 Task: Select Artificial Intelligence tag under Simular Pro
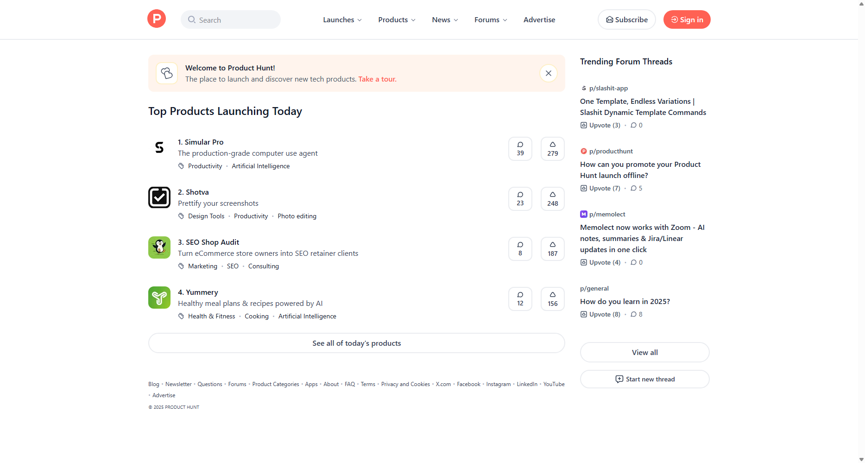coord(260,166)
